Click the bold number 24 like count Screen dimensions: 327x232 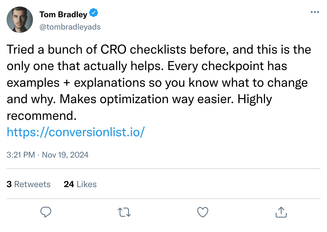pyautogui.click(x=69, y=184)
